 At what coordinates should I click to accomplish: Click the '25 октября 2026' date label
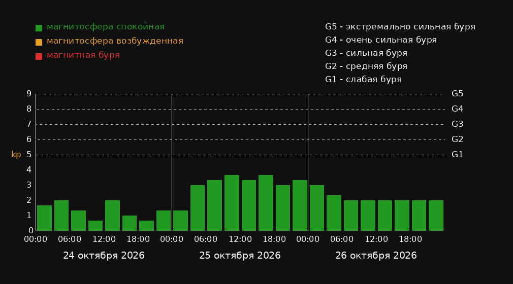(240, 256)
